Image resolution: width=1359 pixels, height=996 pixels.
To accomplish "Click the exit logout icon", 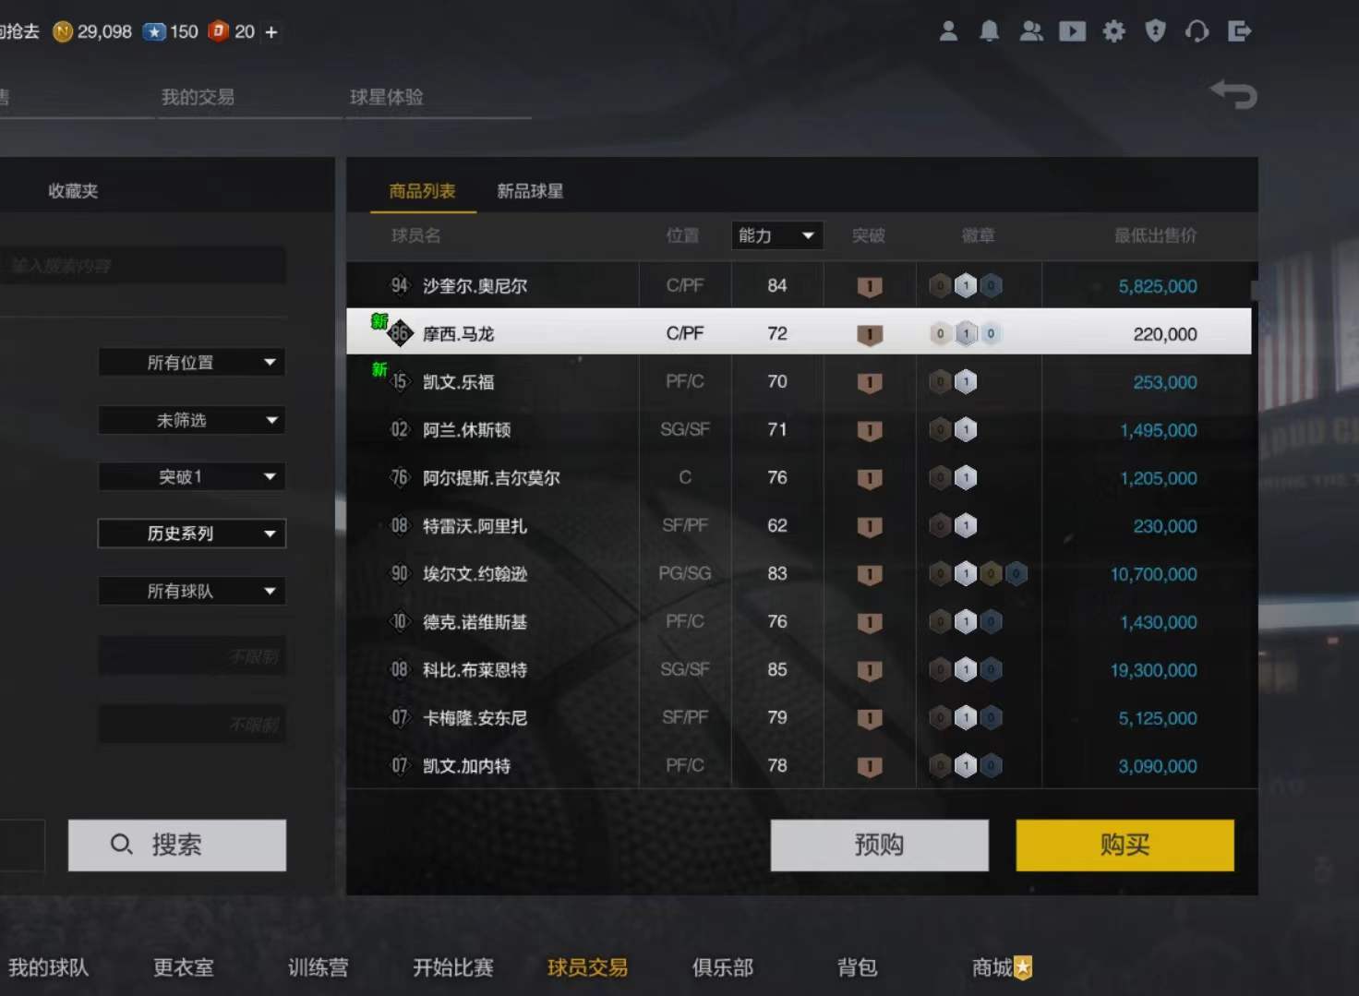I will pyautogui.click(x=1240, y=31).
